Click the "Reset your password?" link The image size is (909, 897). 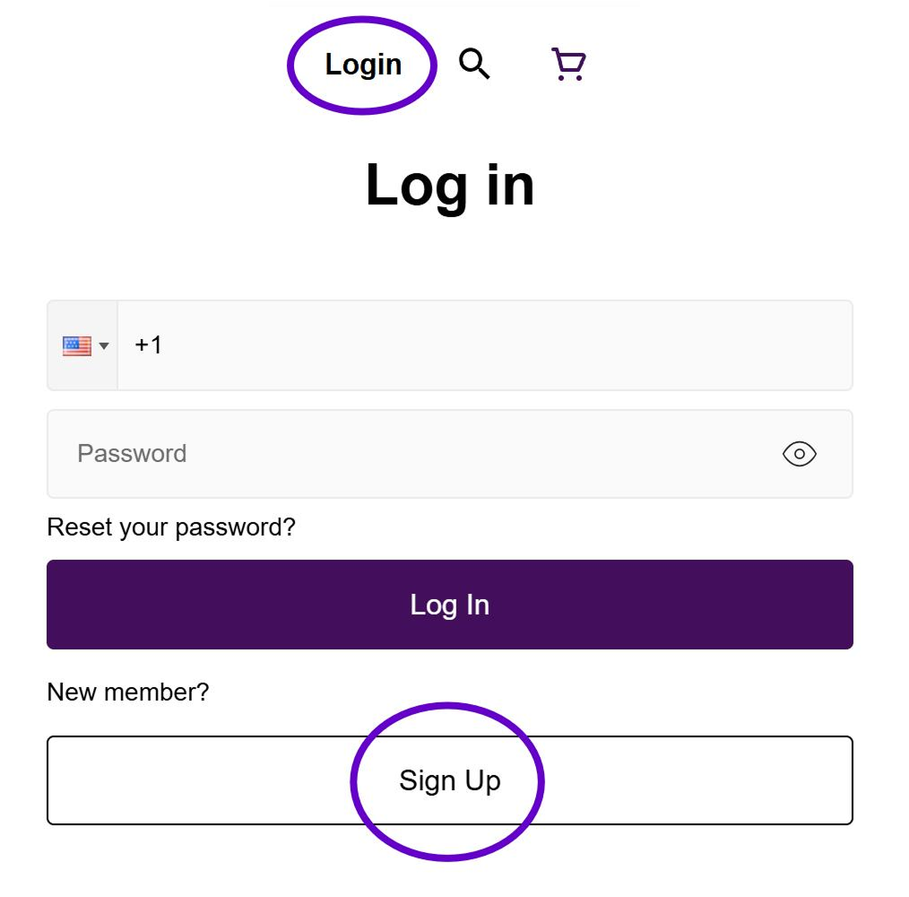[x=171, y=527]
